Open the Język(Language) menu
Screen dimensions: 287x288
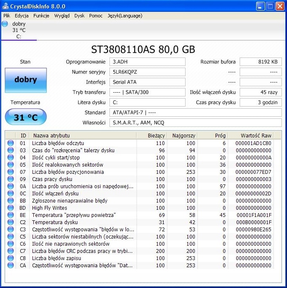pos(125,16)
